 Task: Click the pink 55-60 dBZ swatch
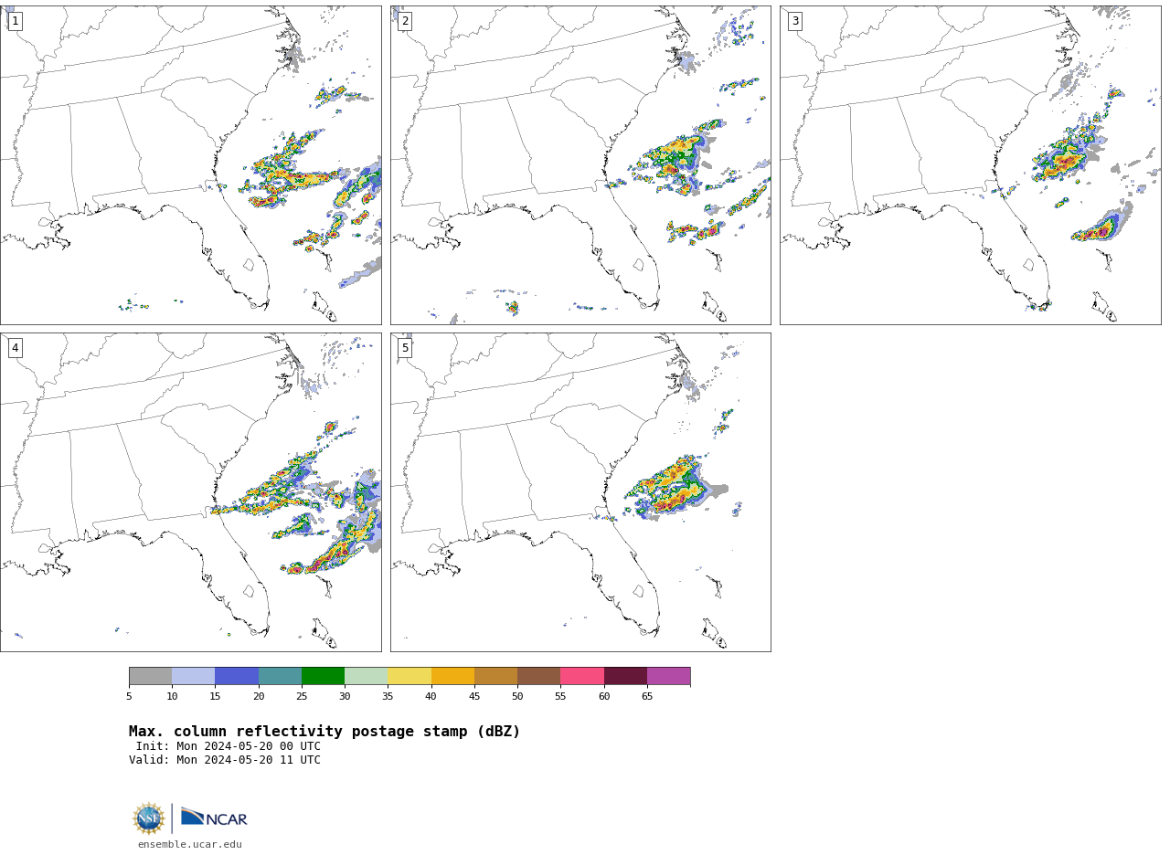click(582, 676)
